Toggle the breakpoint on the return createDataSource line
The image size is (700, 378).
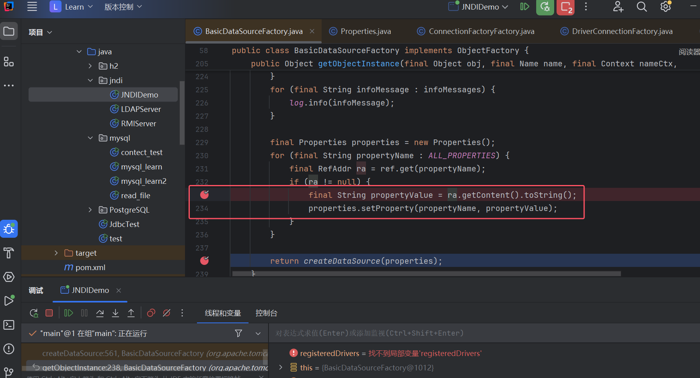point(205,261)
